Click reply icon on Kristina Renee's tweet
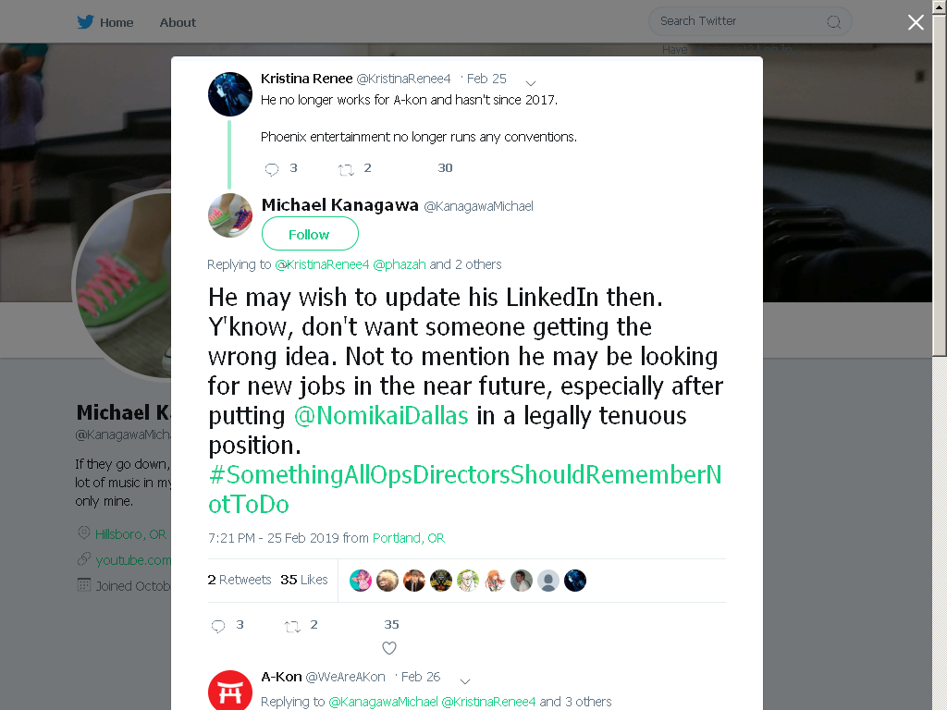The image size is (947, 710). point(272,170)
